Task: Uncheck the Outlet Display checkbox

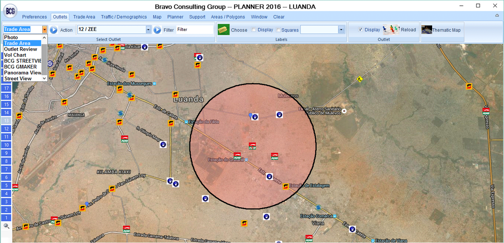Action: [x=361, y=30]
